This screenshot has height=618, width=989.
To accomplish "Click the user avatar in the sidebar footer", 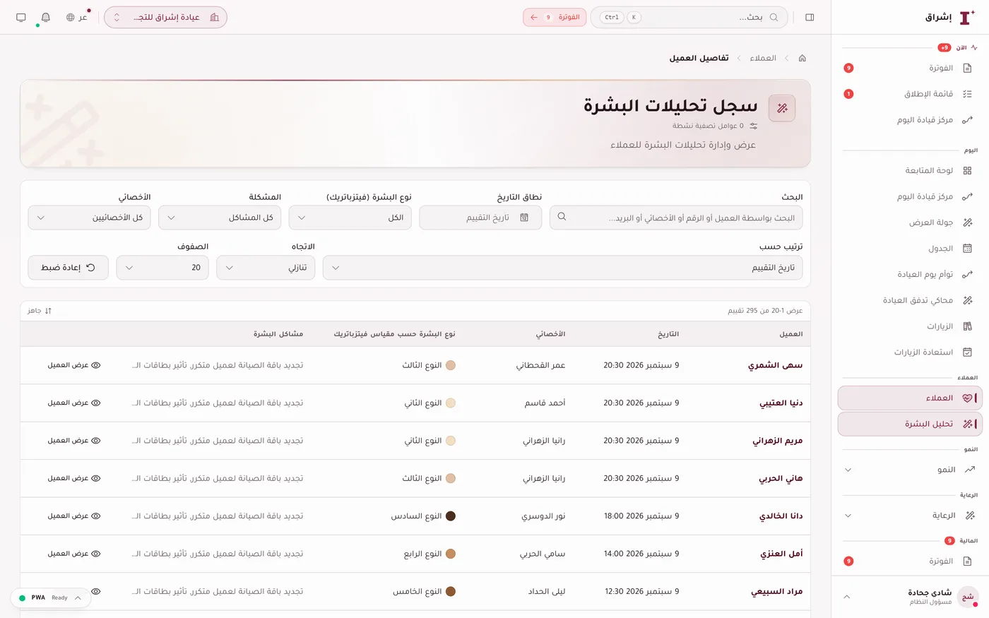I will pyautogui.click(x=968, y=597).
